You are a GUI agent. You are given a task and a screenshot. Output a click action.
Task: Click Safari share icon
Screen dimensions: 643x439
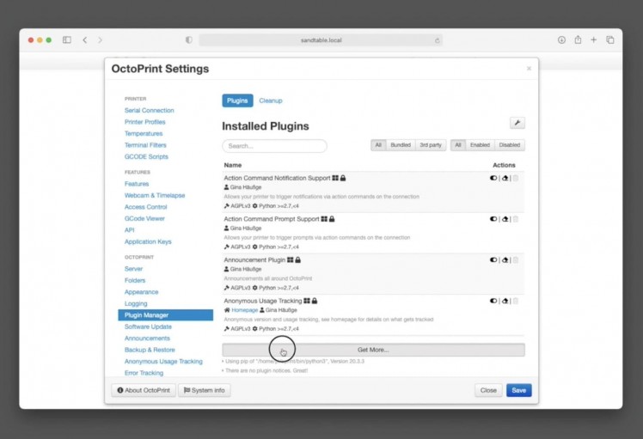578,40
